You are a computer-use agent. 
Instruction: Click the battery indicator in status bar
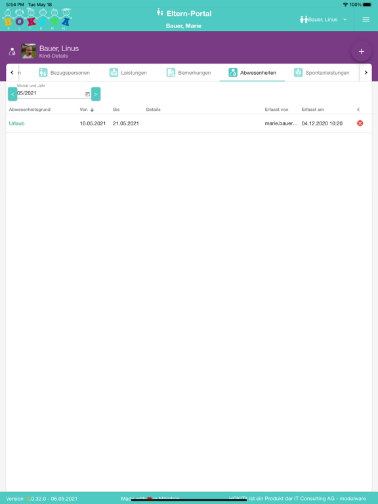coord(367,5)
